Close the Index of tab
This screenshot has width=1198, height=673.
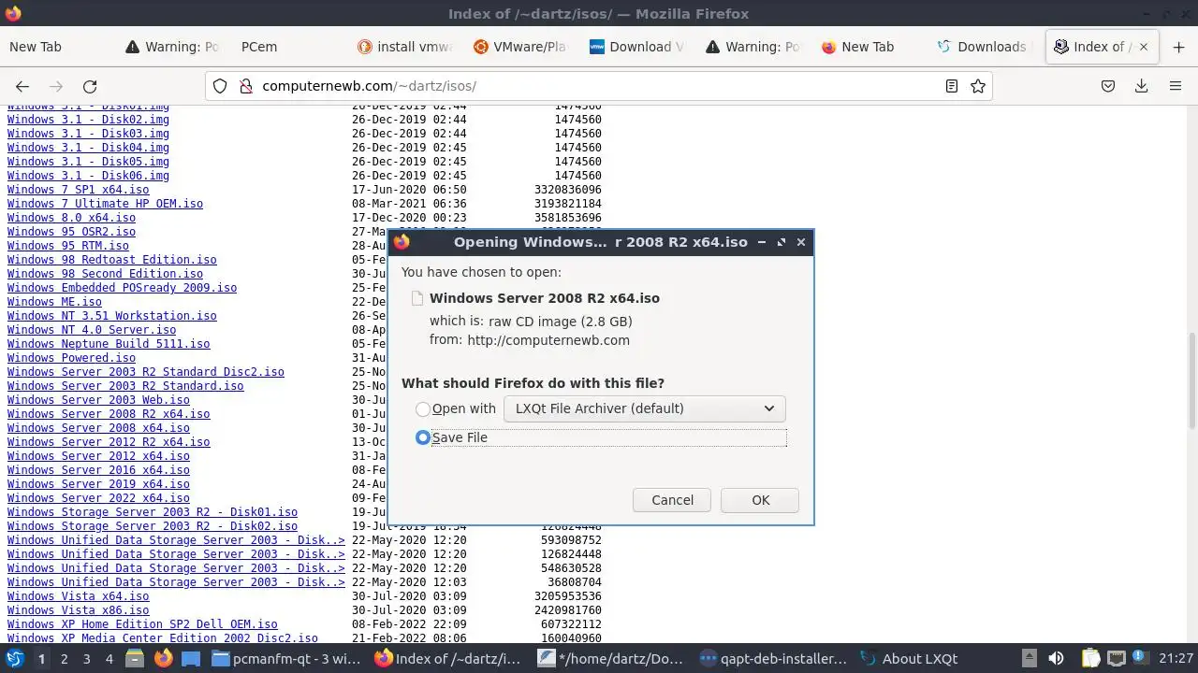[1144, 47]
